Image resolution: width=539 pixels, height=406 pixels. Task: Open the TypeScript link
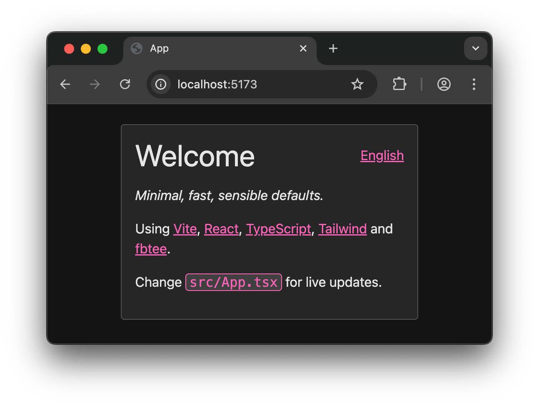[x=279, y=229]
